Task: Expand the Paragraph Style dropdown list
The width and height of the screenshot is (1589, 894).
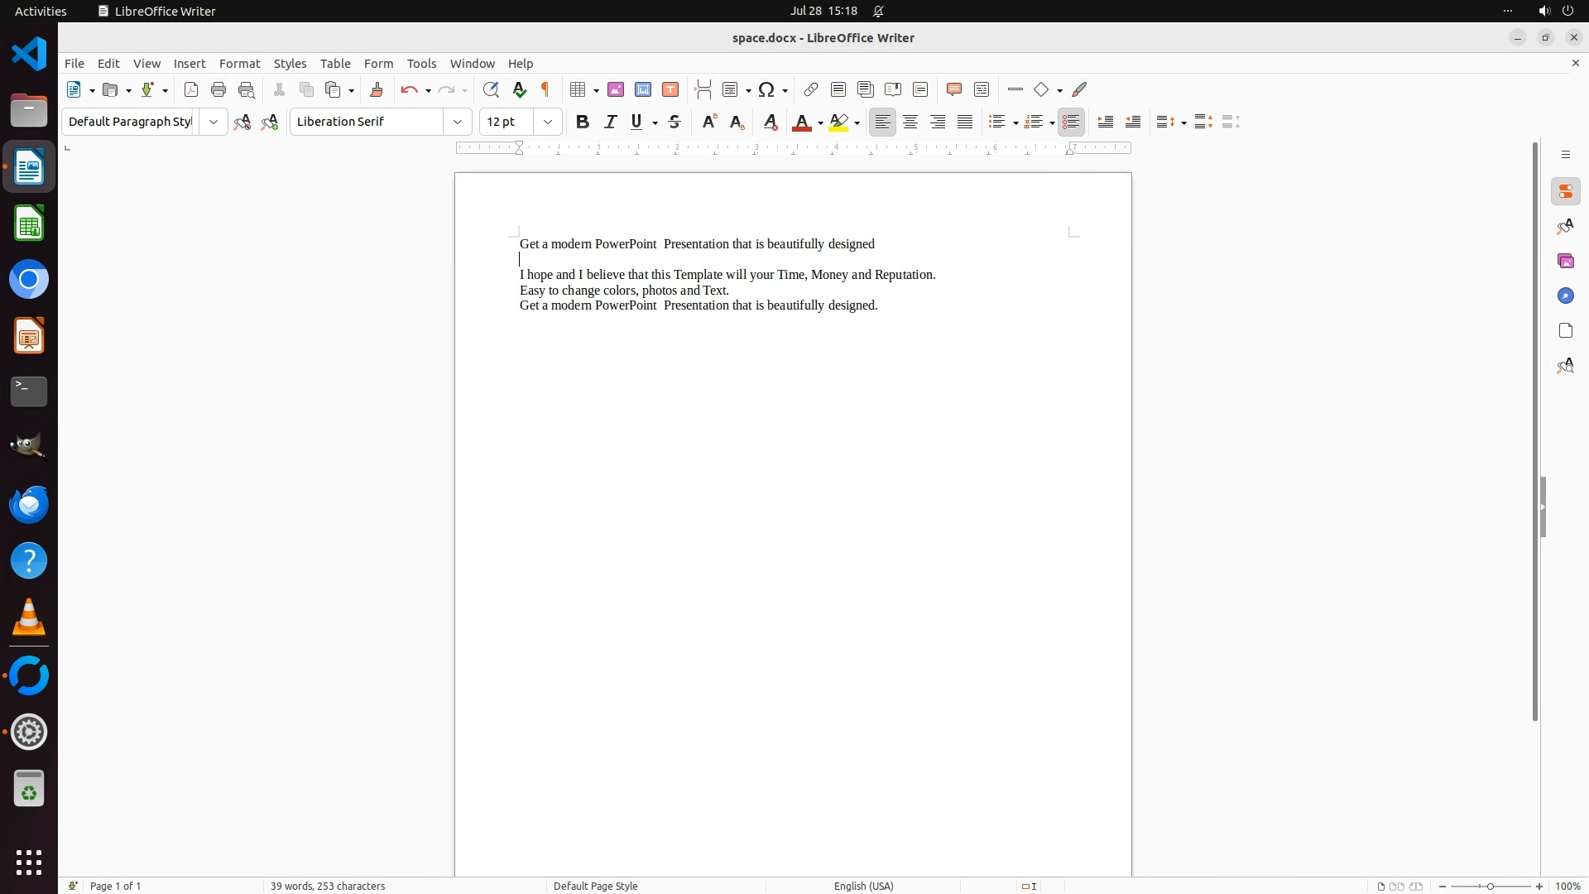Action: tap(214, 122)
